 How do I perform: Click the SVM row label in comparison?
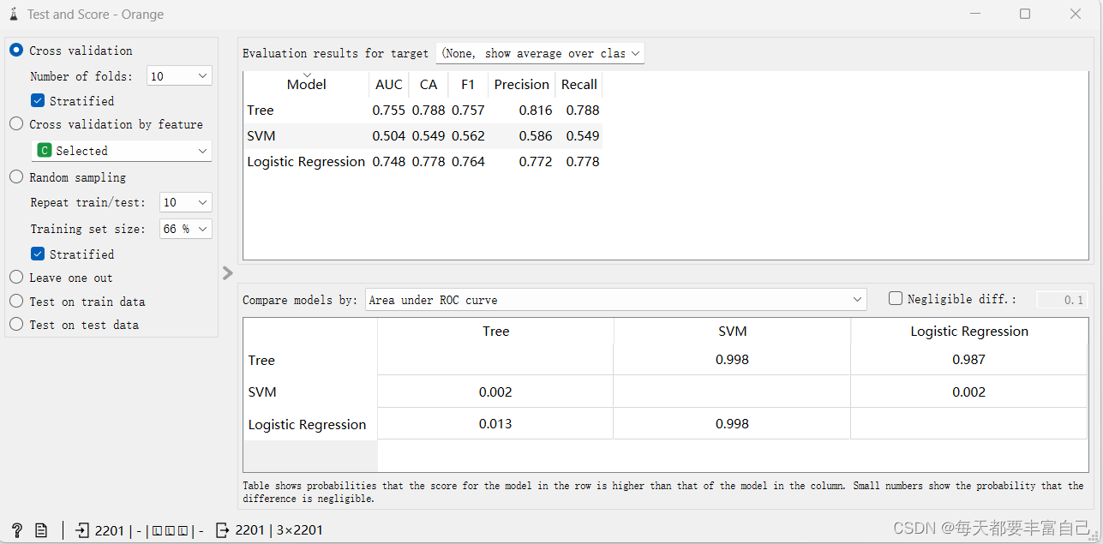pyautogui.click(x=262, y=392)
